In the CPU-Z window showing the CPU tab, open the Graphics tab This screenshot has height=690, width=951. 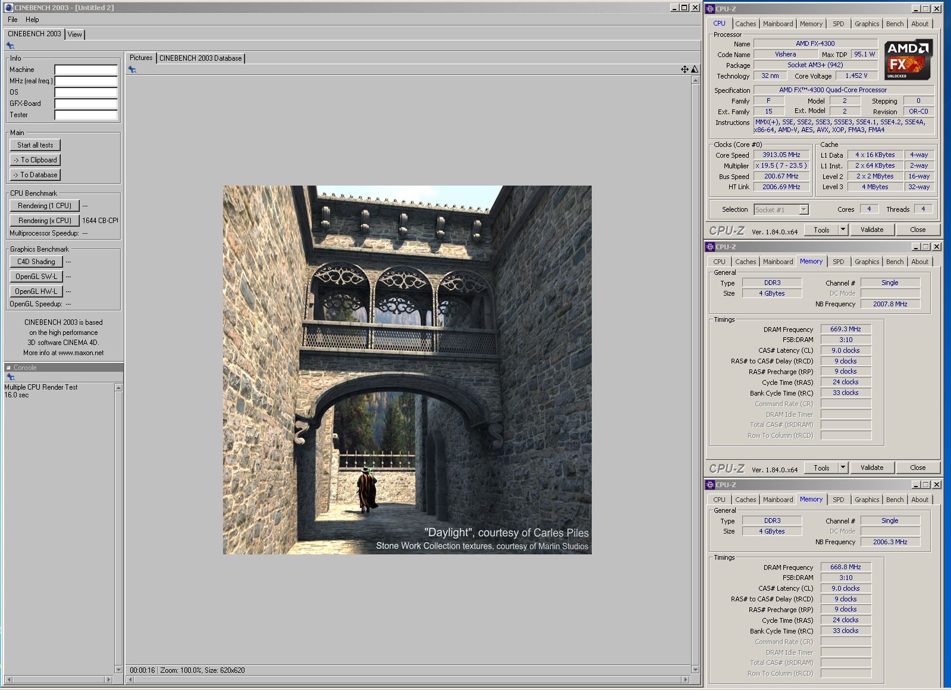[x=867, y=24]
